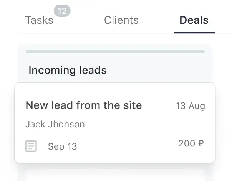Viewport: 232px width, 181px height.
Task: Click the 13 Aug creation date
Action: [190, 106]
